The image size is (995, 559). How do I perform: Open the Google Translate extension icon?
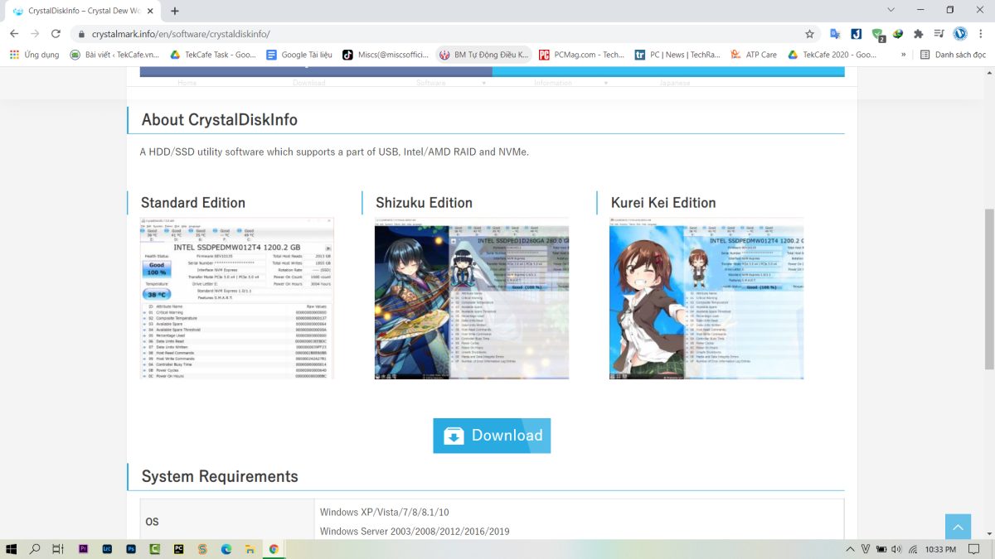coord(835,34)
